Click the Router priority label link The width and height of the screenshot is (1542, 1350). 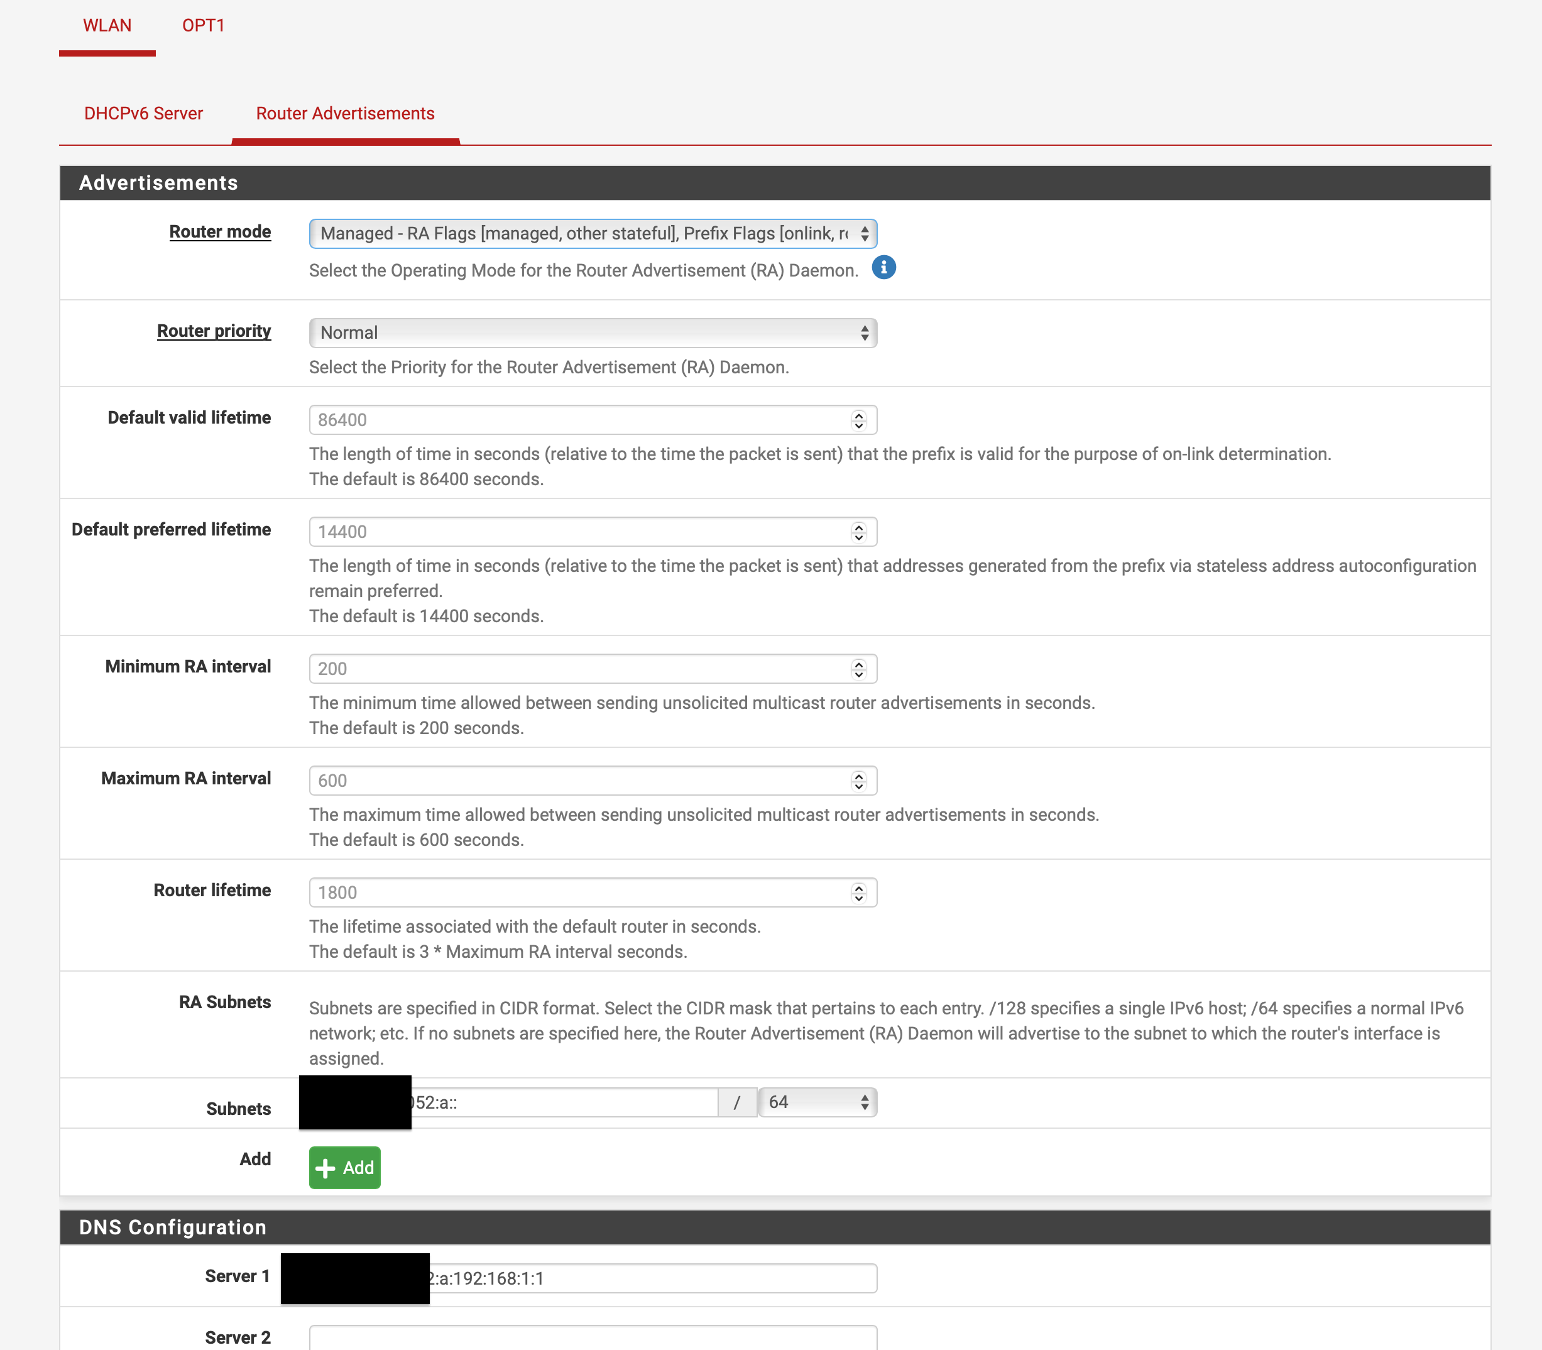point(214,331)
